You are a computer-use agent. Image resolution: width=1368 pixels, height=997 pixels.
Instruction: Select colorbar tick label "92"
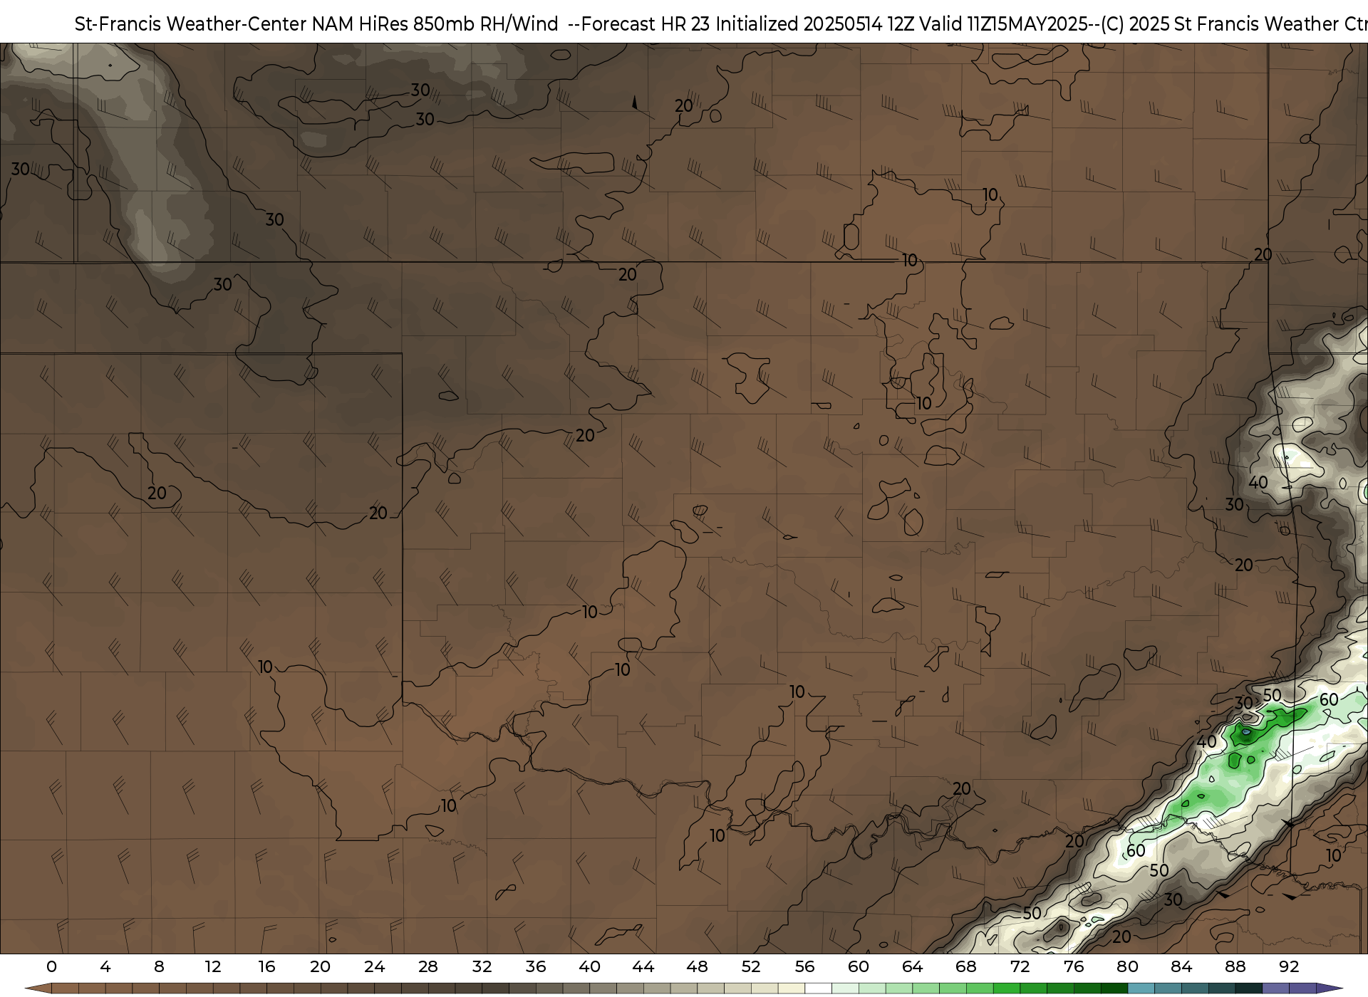tap(1289, 967)
